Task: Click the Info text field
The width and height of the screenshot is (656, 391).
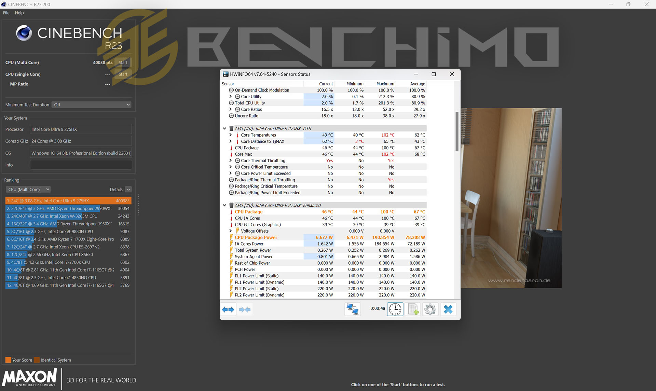Action: (81, 165)
